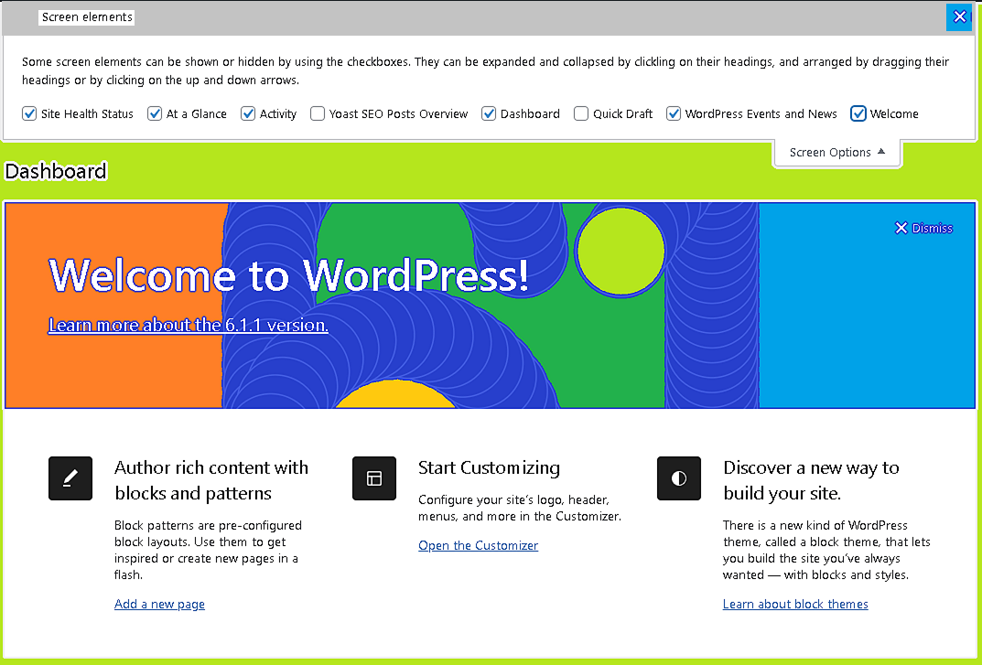The width and height of the screenshot is (982, 665).
Task: Click the Welcome to WordPress! headline
Action: 288,275
